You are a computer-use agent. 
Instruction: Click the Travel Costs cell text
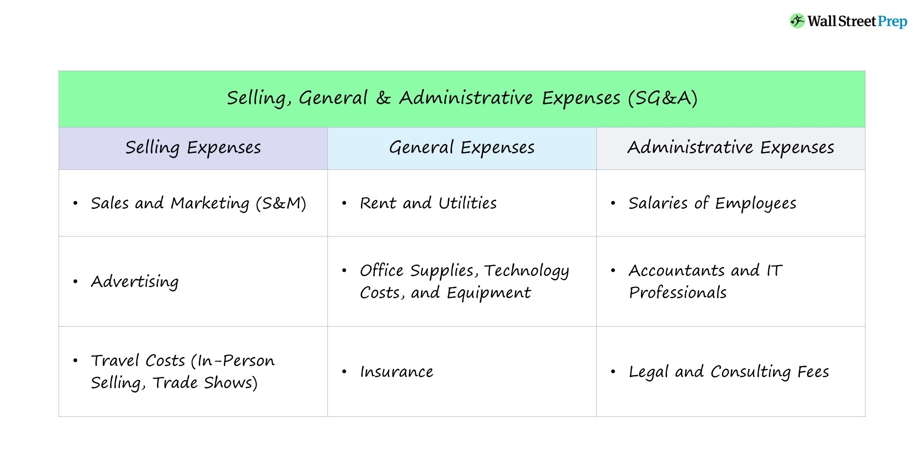(182, 371)
